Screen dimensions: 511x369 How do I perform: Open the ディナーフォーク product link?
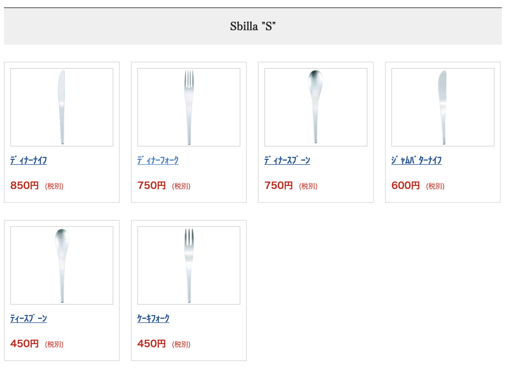pos(158,160)
